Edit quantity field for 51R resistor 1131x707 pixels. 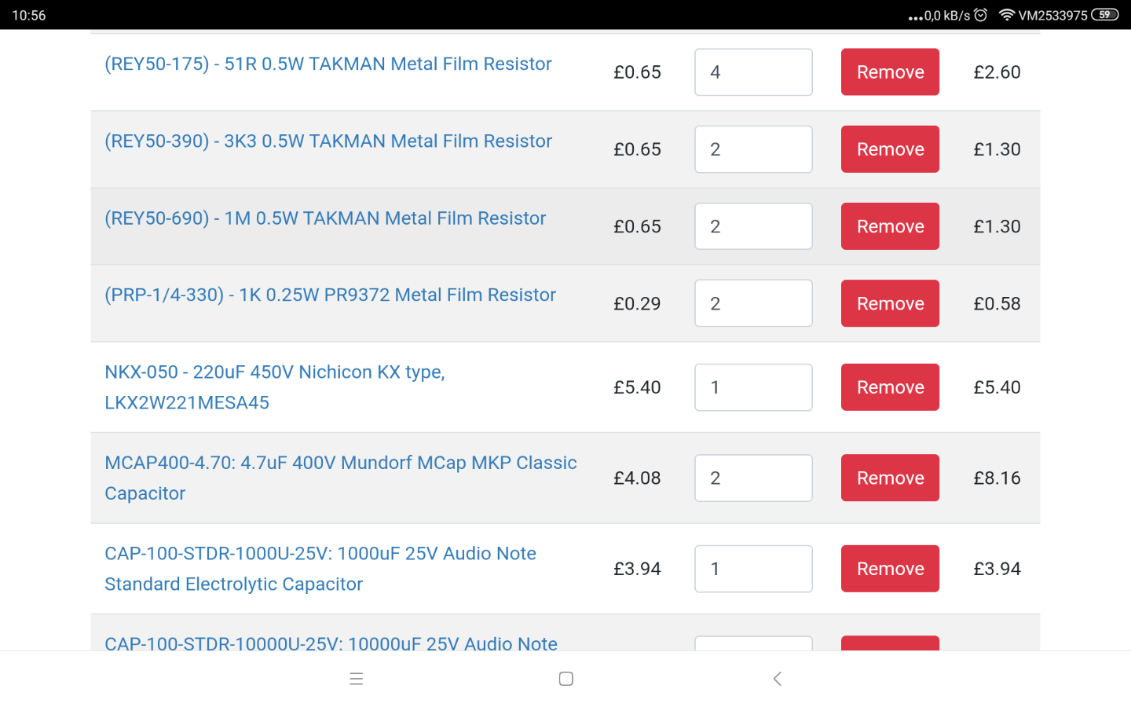pos(753,72)
